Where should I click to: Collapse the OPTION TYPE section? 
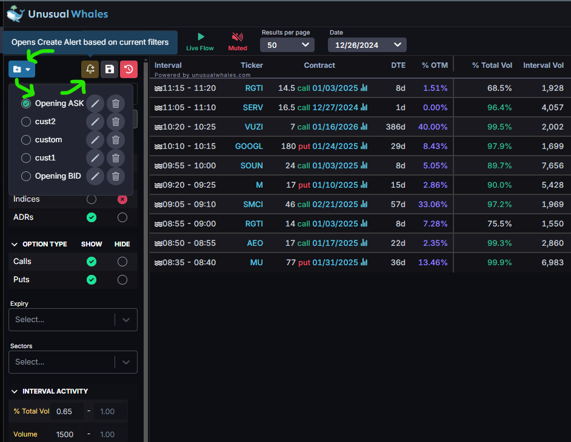pyautogui.click(x=15, y=244)
